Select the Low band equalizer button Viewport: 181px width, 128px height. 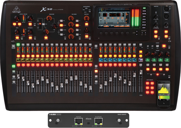pyautogui.click(x=61, y=34)
